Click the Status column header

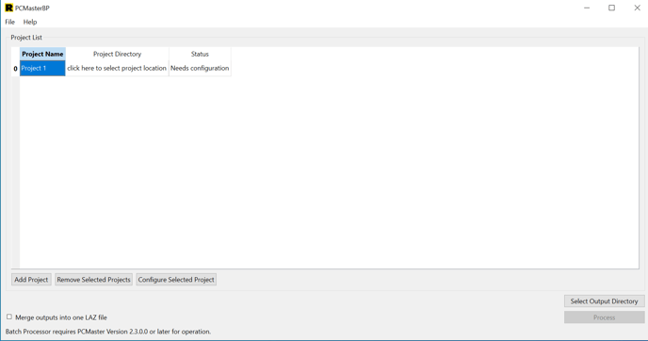pyautogui.click(x=200, y=54)
